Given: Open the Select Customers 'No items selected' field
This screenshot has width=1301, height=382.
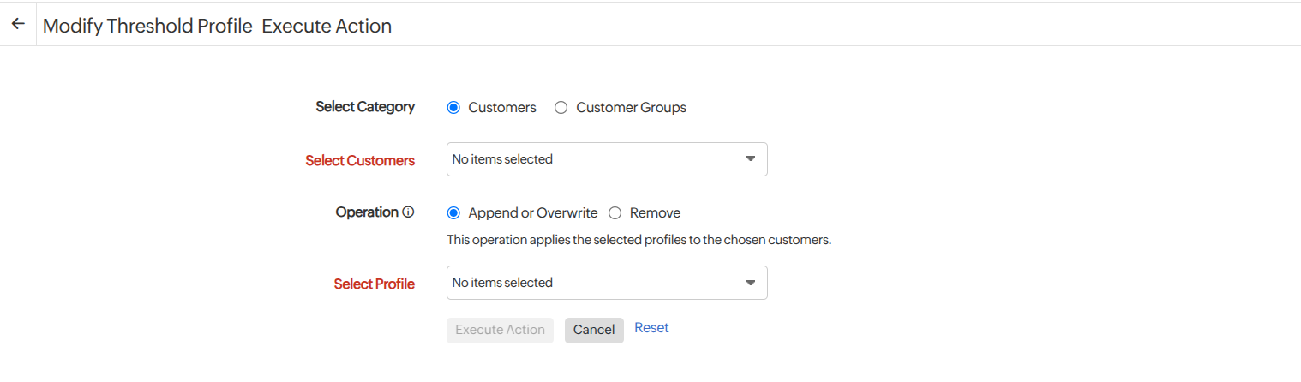Looking at the screenshot, I should point(591,159).
